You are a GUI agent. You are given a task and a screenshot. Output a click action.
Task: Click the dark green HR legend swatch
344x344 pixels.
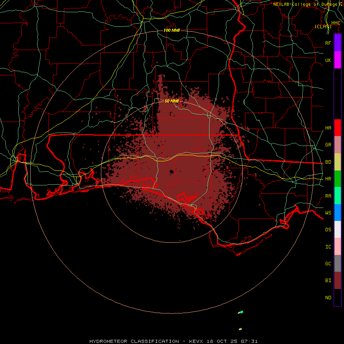(338, 179)
